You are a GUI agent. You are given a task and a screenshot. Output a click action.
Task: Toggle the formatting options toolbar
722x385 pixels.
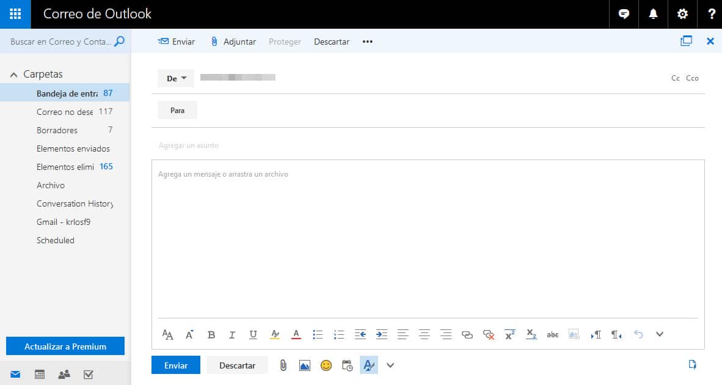click(x=369, y=365)
